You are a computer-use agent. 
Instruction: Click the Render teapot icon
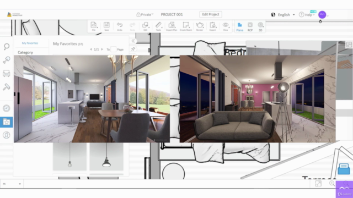coord(200,26)
